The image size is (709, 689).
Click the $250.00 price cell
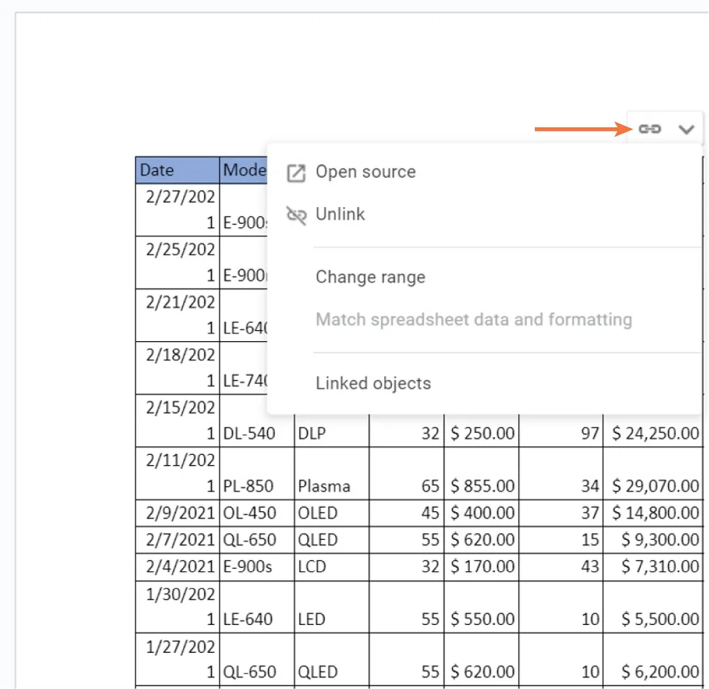pos(481,432)
